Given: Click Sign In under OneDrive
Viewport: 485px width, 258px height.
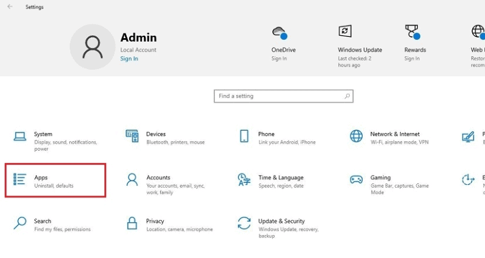Looking at the screenshot, I should click(x=279, y=59).
